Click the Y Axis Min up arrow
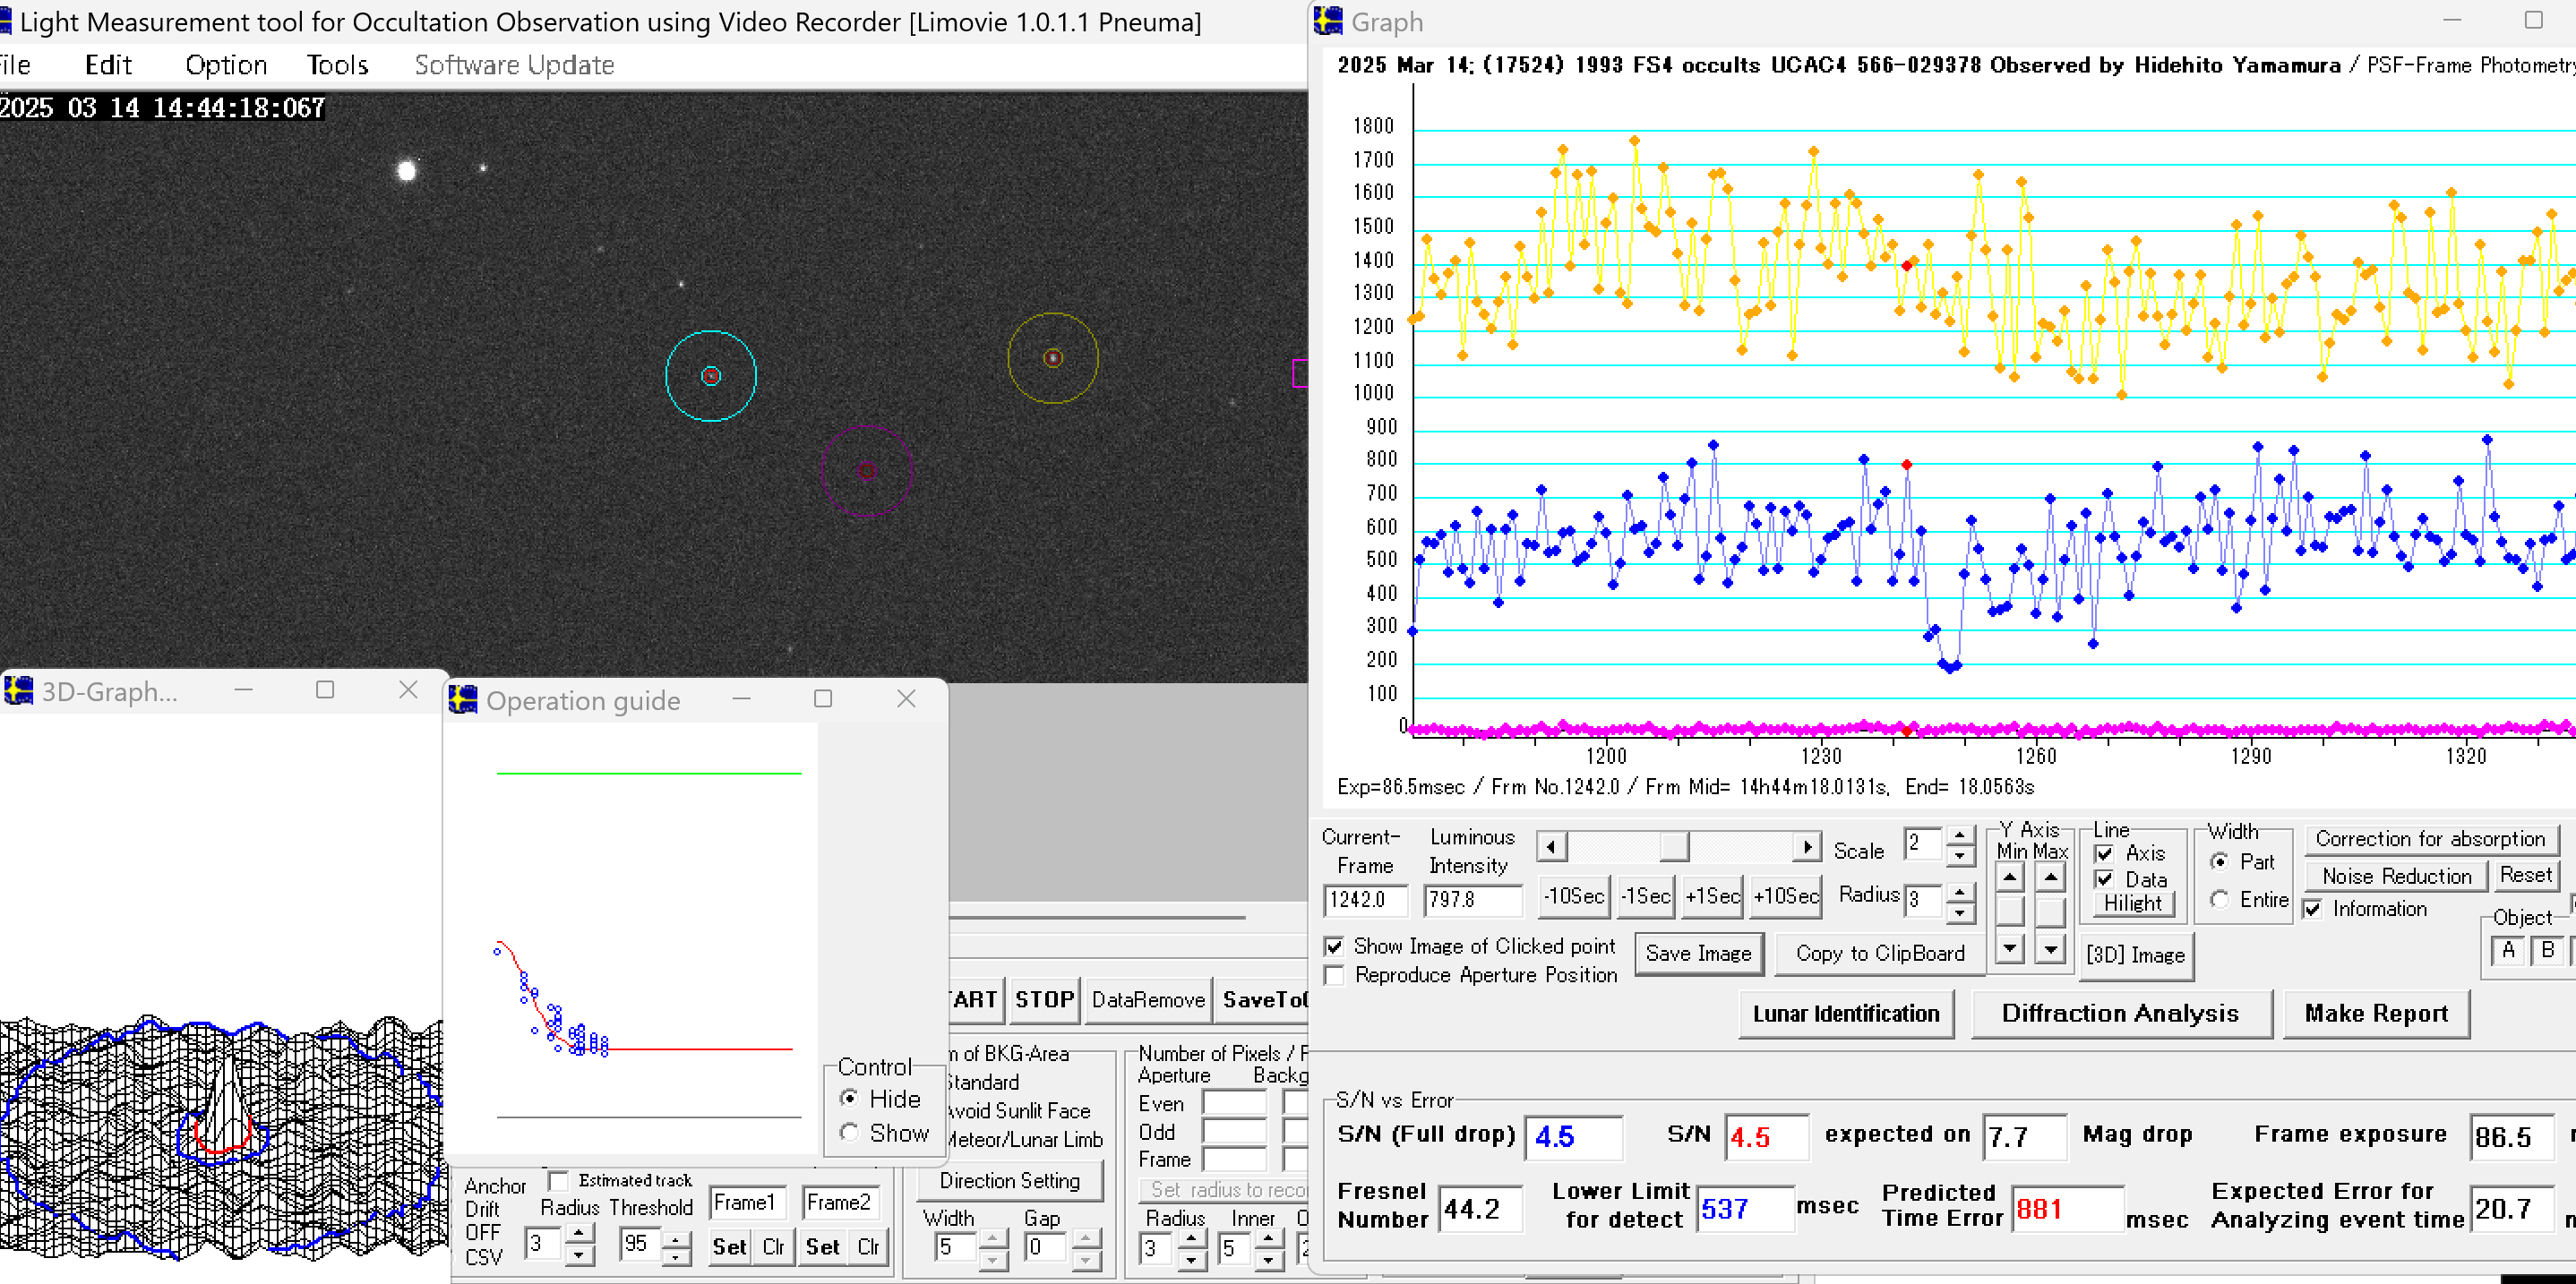The image size is (2576, 1284). pos(2009,878)
